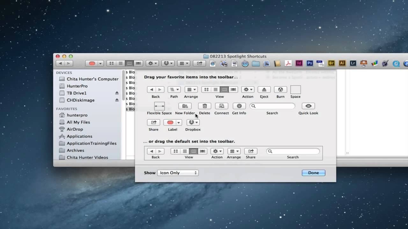408x229 pixels.
Task: Open the Action gear menu in toolbar
Action: tap(152, 63)
